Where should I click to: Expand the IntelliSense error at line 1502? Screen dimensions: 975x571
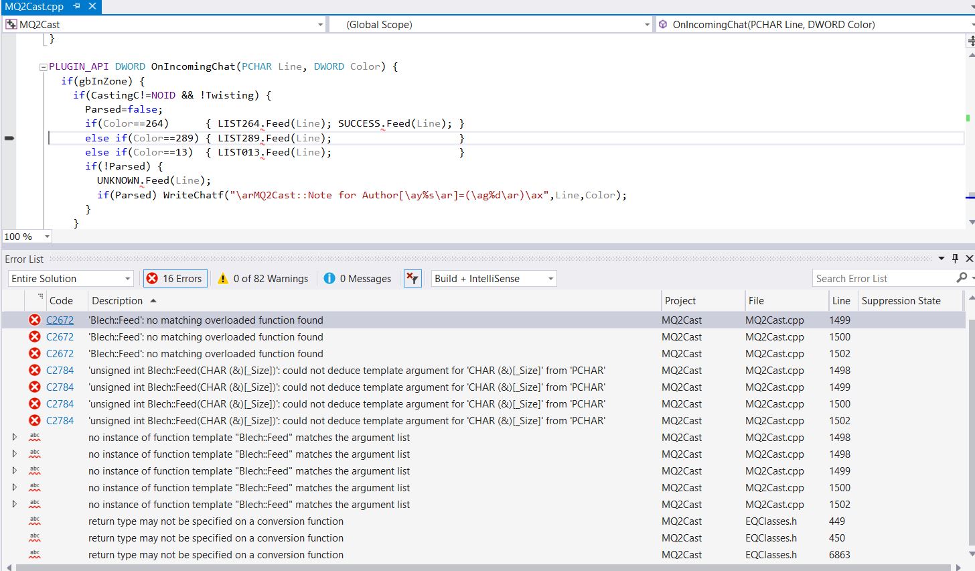coord(14,504)
